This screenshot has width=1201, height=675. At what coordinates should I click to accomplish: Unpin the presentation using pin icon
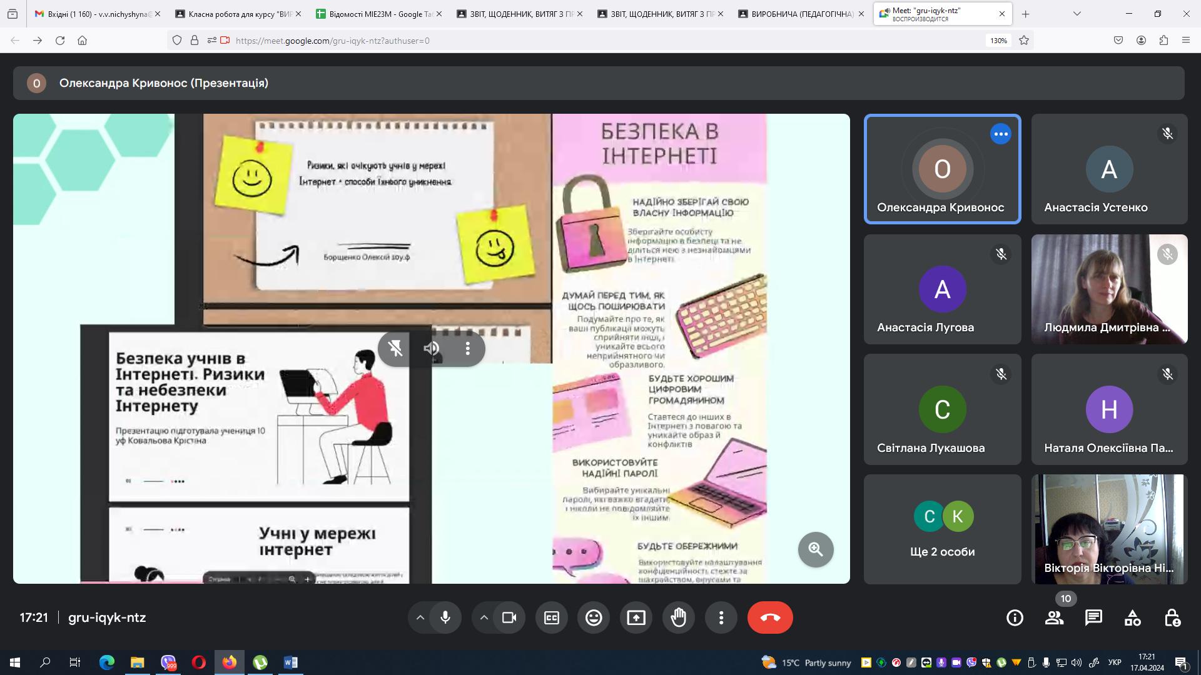point(395,348)
